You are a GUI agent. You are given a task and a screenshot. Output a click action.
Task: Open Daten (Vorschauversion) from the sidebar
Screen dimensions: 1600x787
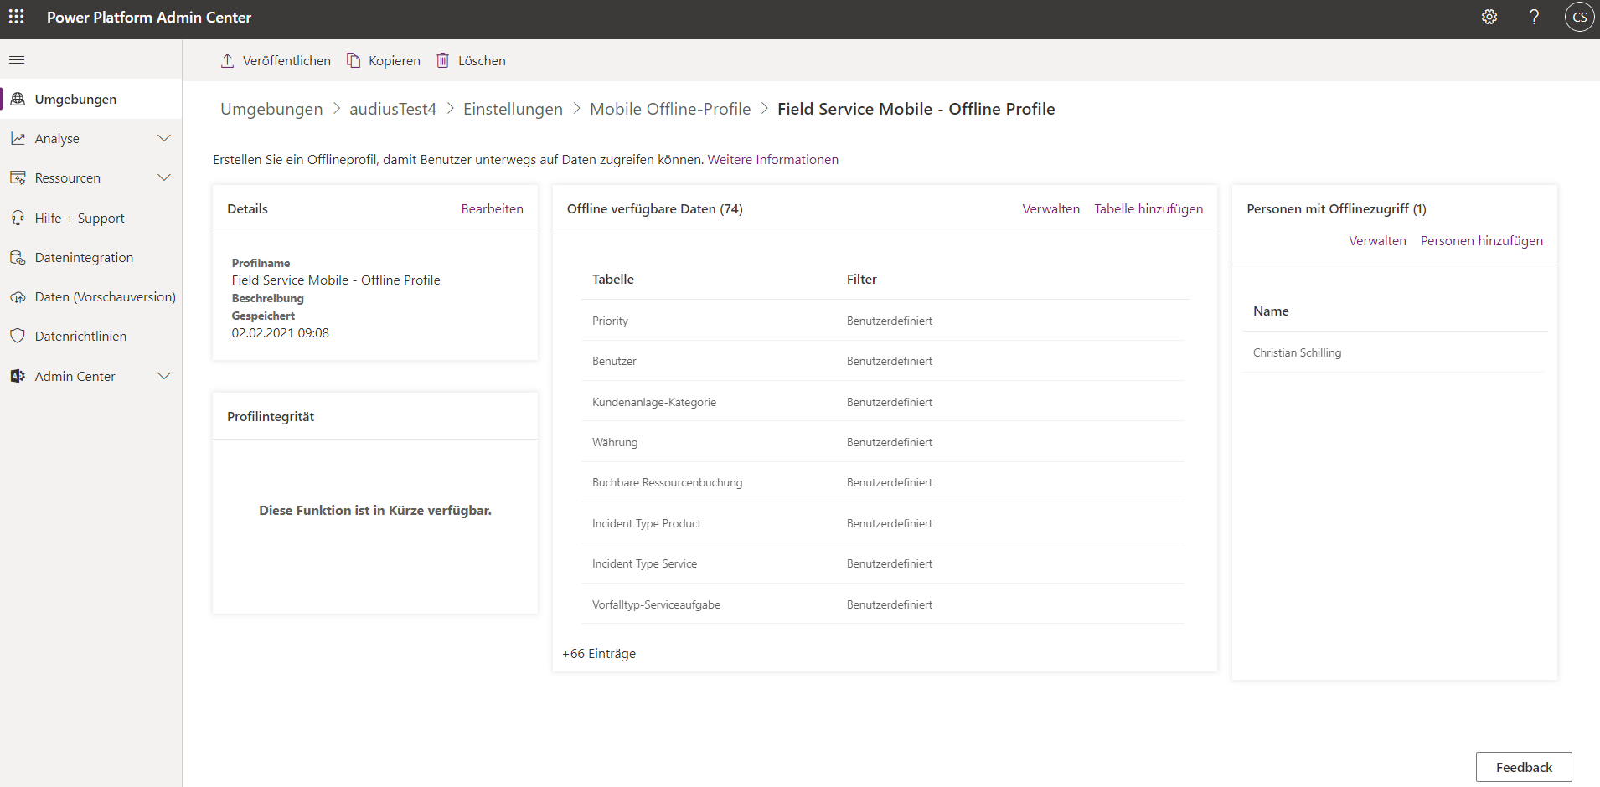[18, 296]
